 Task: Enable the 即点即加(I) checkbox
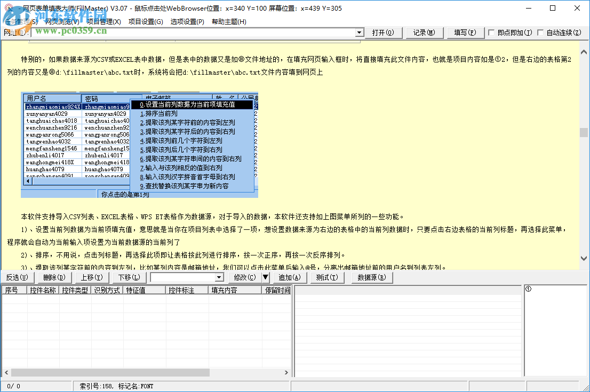491,33
